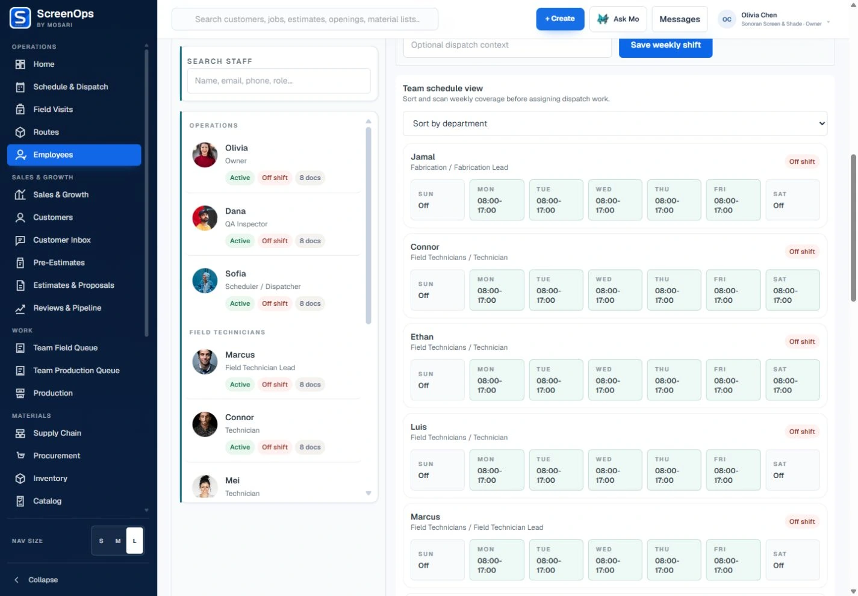The image size is (858, 596).
Task: Open Home via its sidebar icon
Action: point(20,64)
